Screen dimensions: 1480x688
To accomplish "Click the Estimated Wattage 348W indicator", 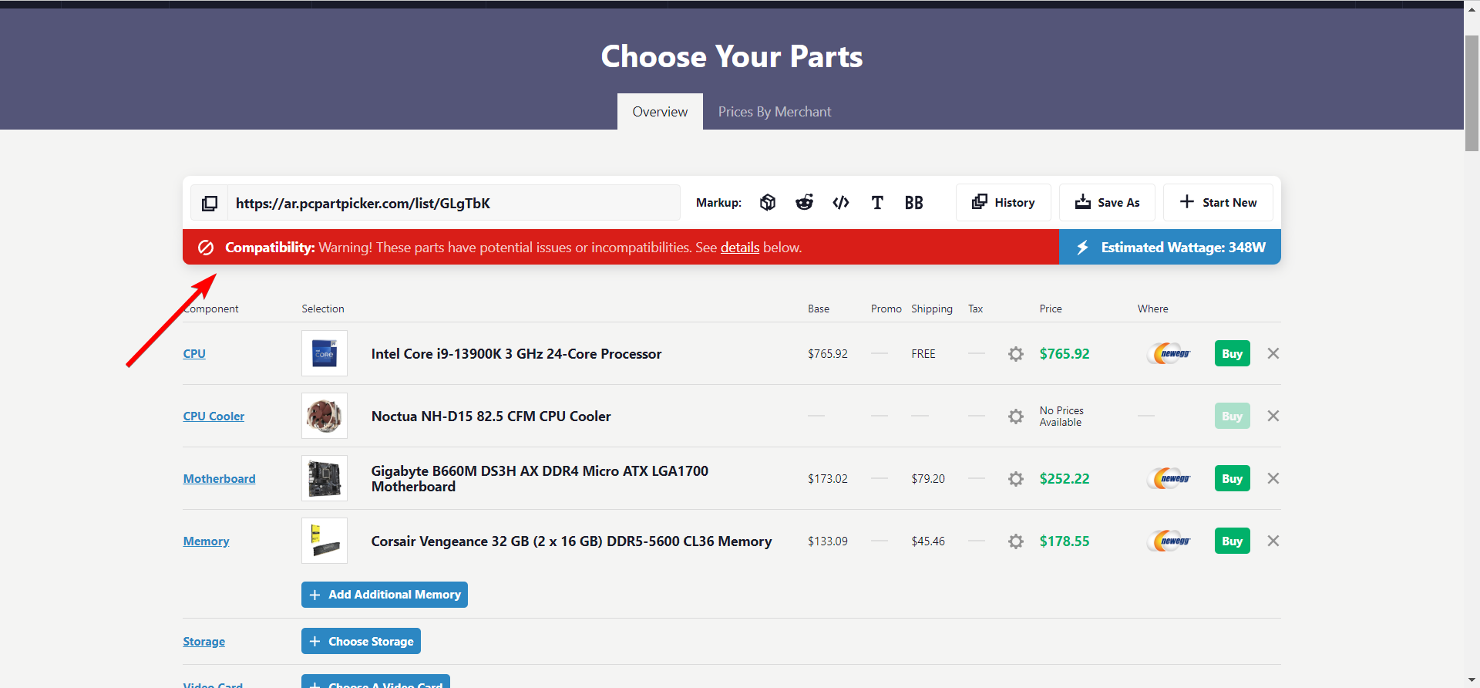I will pyautogui.click(x=1170, y=247).
